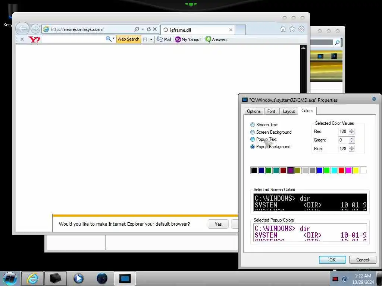Go to the IE home page
382x286 pixels.
(283, 29)
